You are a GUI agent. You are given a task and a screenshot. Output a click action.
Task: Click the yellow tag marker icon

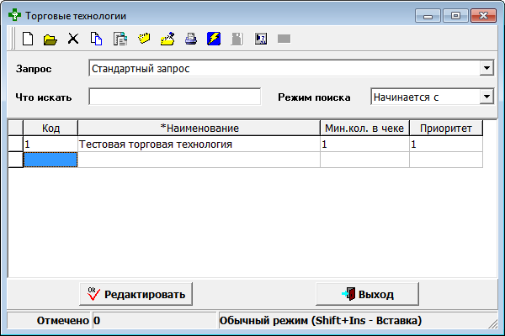point(144,39)
